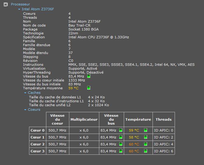Select the 'Bay Trail-CR' code name value
The height and width of the screenshot is (165, 204).
[x=80, y=25]
